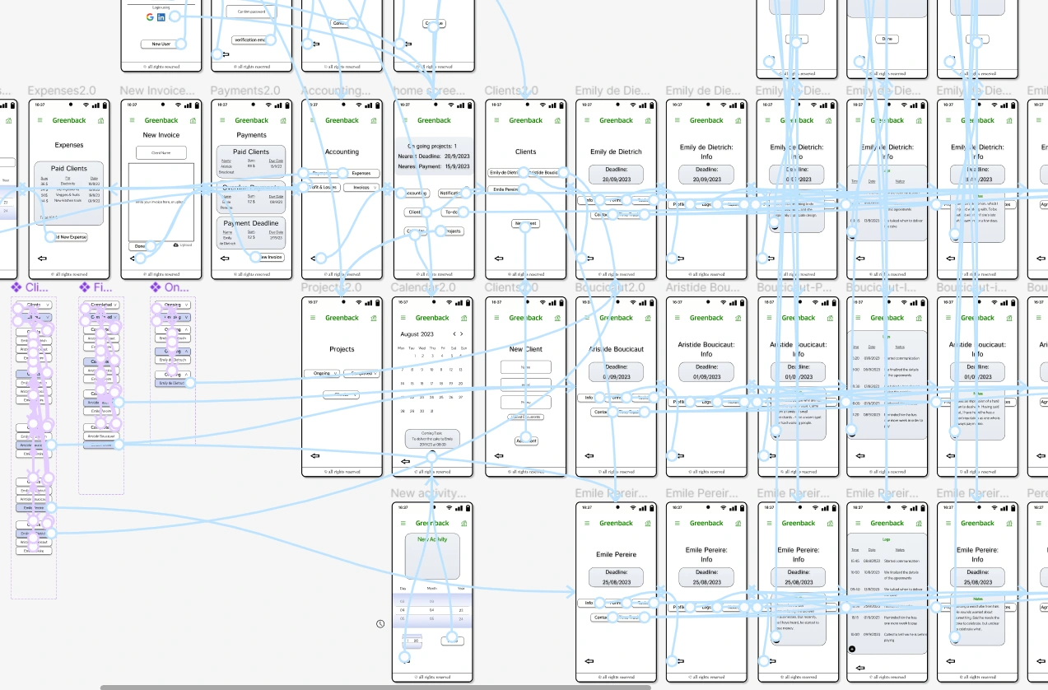This screenshot has width=1048, height=690.
Task: Select the 'On...' component set label
Action: [x=170, y=287]
